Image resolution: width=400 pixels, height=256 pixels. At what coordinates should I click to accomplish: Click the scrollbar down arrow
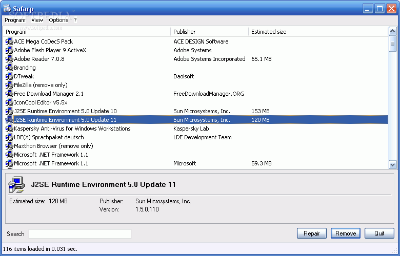[x=392, y=165]
